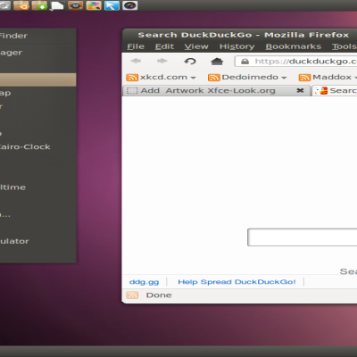
Task: Click the padlock icon in the address bar
Action: tap(245, 62)
